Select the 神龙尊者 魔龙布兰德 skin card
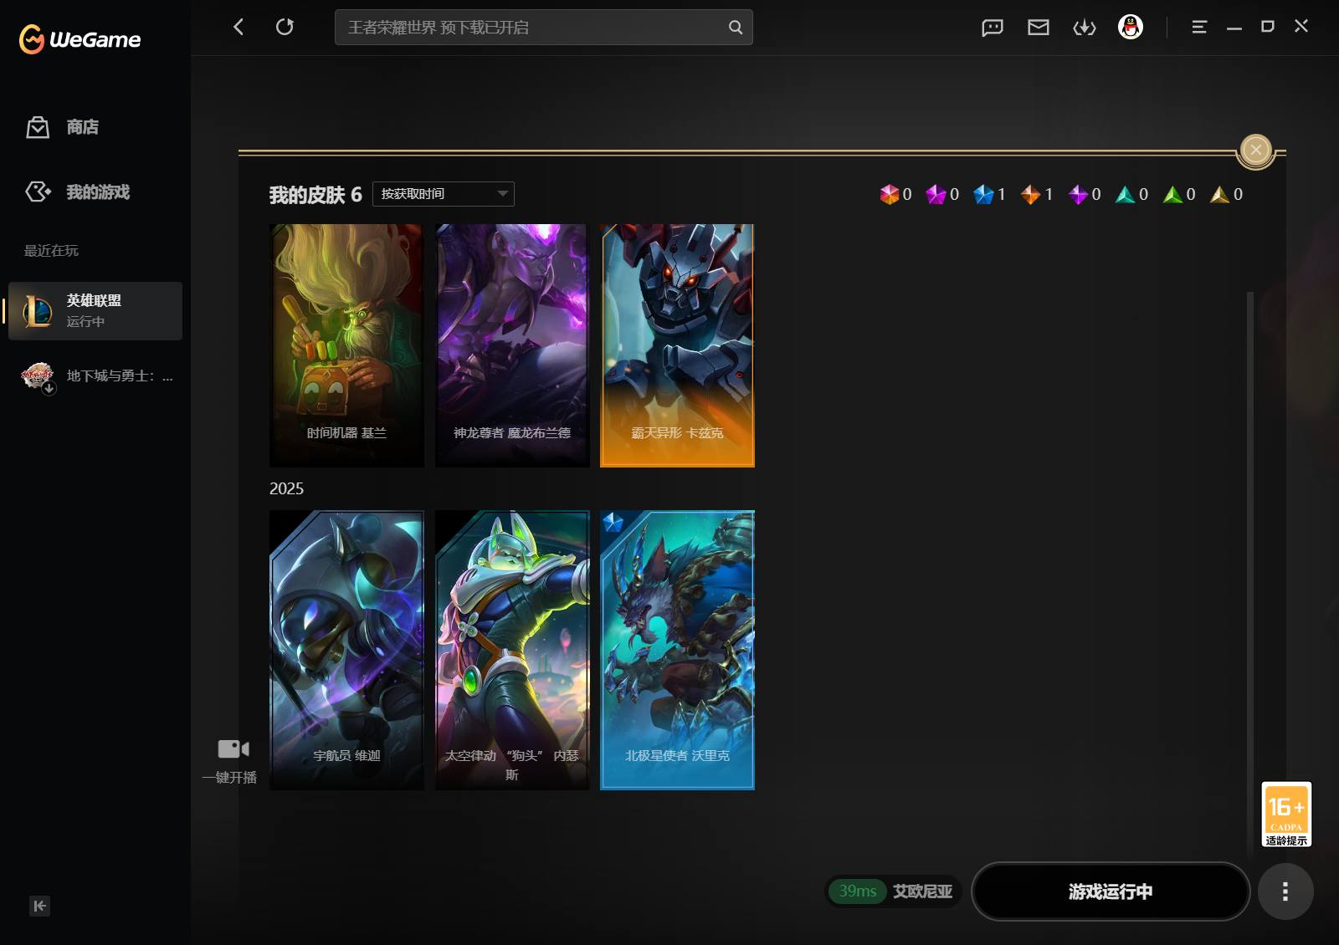Viewport: 1339px width, 945px height. [512, 345]
